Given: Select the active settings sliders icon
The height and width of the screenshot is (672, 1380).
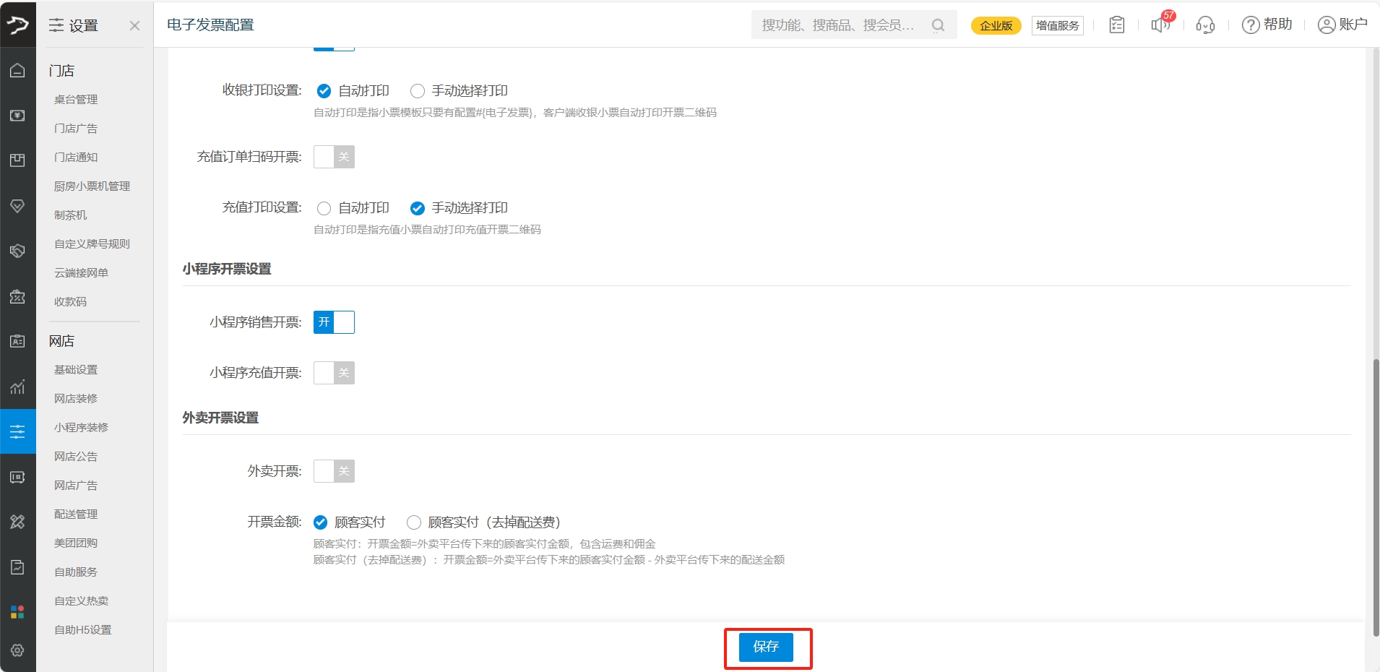Looking at the screenshot, I should point(17,431).
